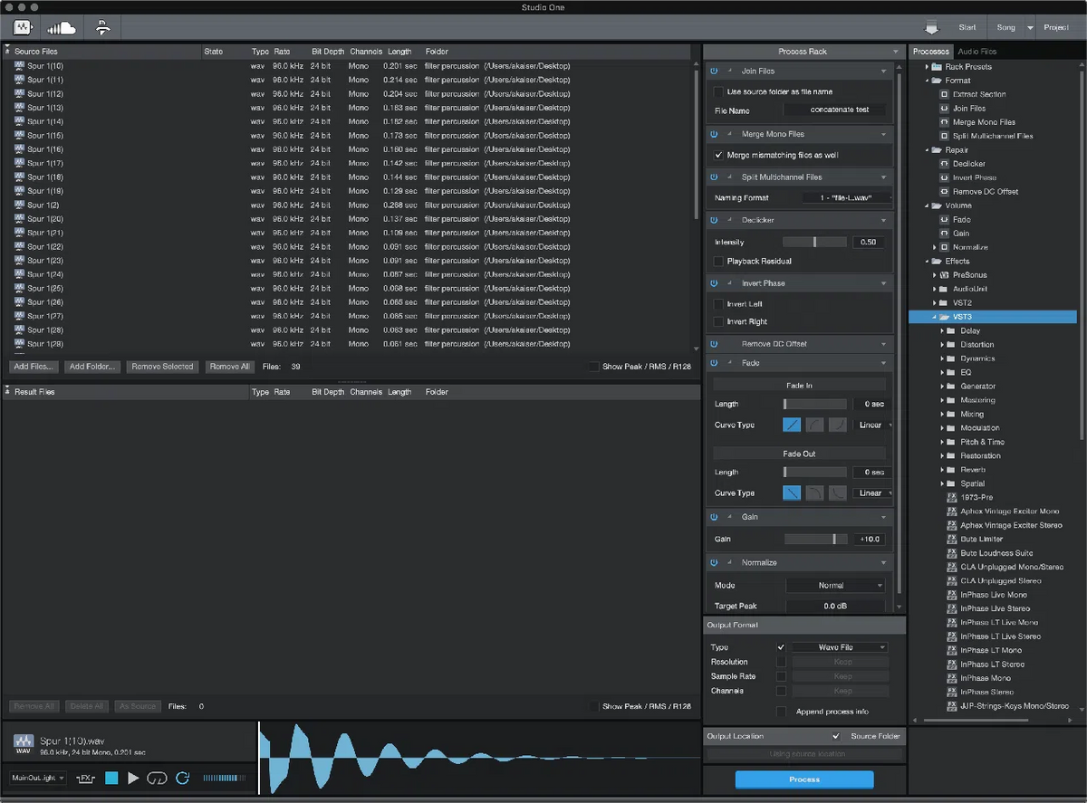The height and width of the screenshot is (803, 1087).
Task: Enable the Invert Left checkbox
Action: (x=718, y=304)
